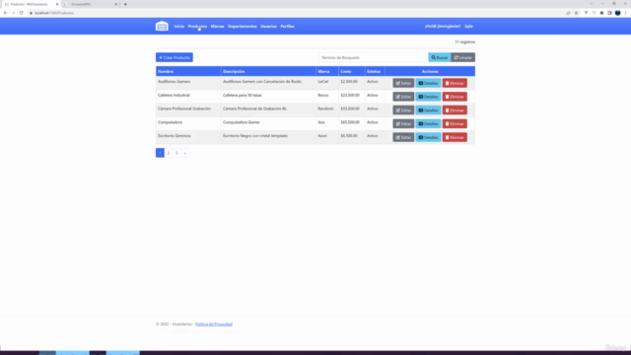
Task: Delete the Audífonos Gamers product
Action: point(455,83)
